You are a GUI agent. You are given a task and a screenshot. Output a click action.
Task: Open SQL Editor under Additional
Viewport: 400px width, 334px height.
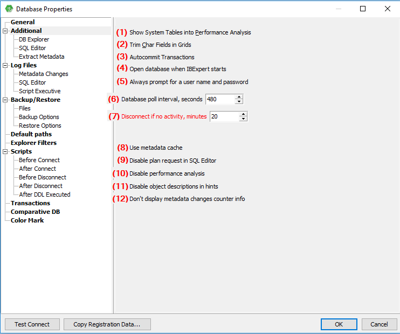point(32,48)
